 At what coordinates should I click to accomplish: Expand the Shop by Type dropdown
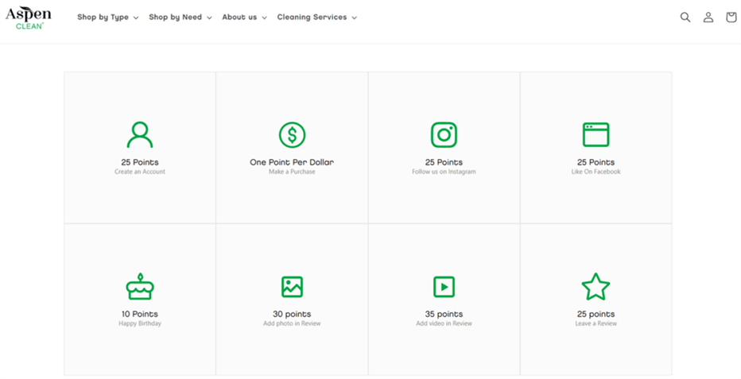point(107,17)
